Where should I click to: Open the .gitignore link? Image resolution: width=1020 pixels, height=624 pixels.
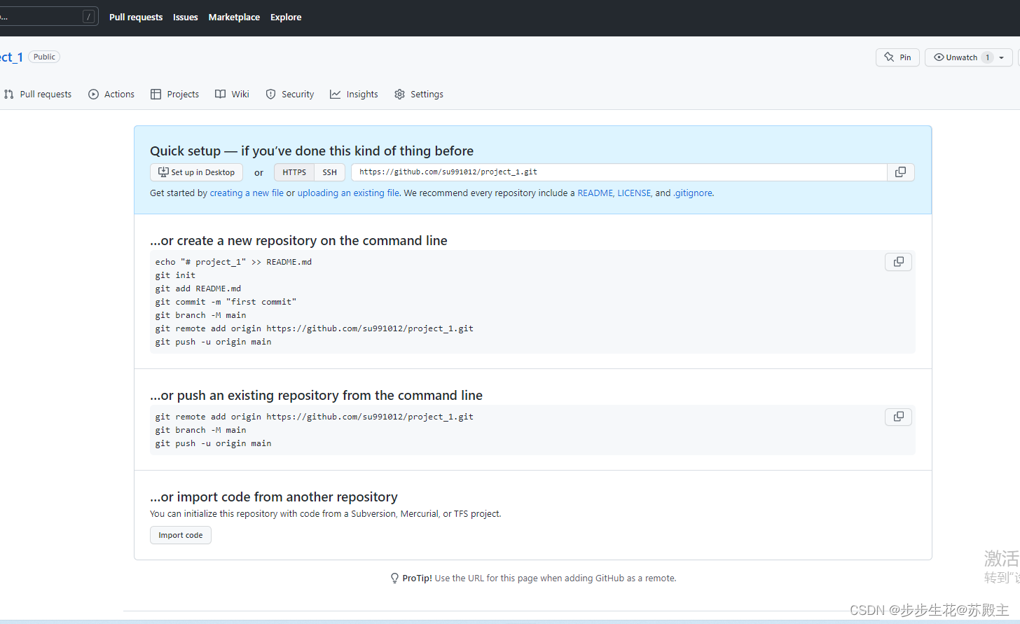[693, 193]
